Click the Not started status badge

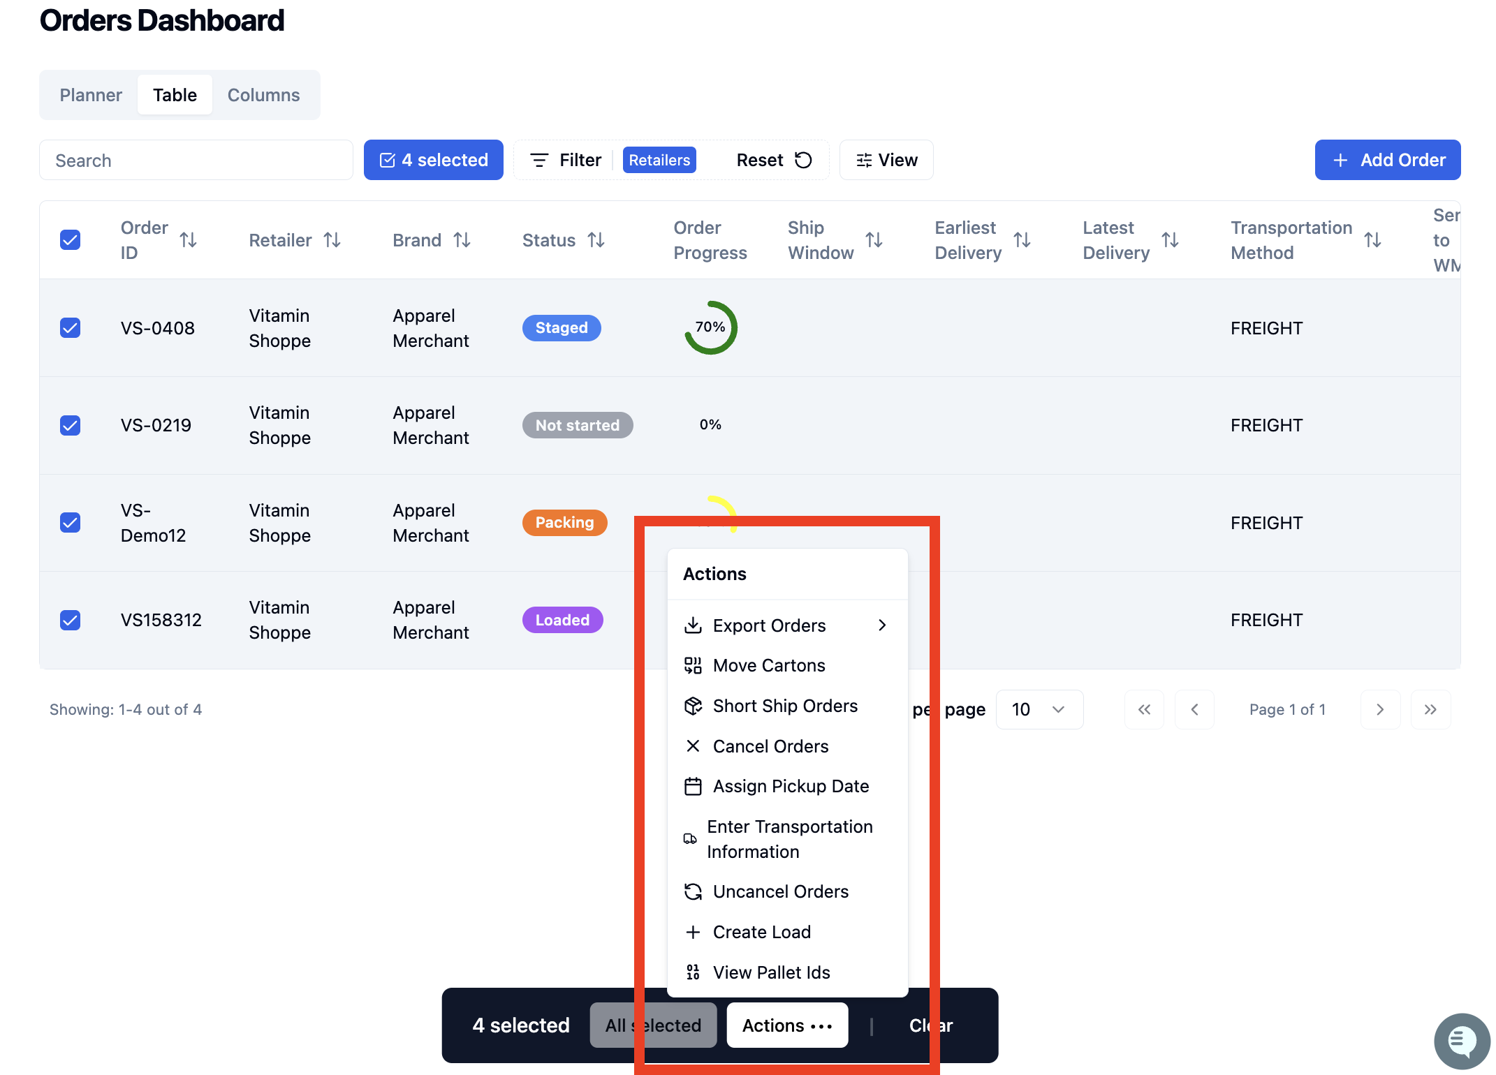pos(578,425)
